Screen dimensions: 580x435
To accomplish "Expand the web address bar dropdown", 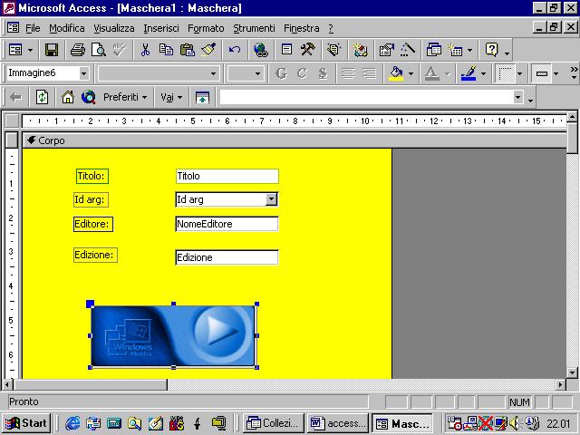I will click(517, 97).
